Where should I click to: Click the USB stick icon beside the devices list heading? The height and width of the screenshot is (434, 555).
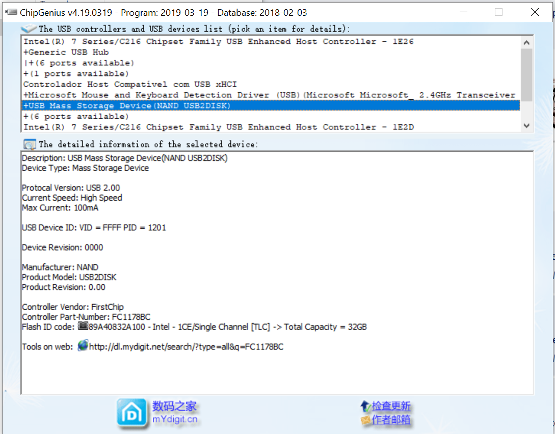29,29
